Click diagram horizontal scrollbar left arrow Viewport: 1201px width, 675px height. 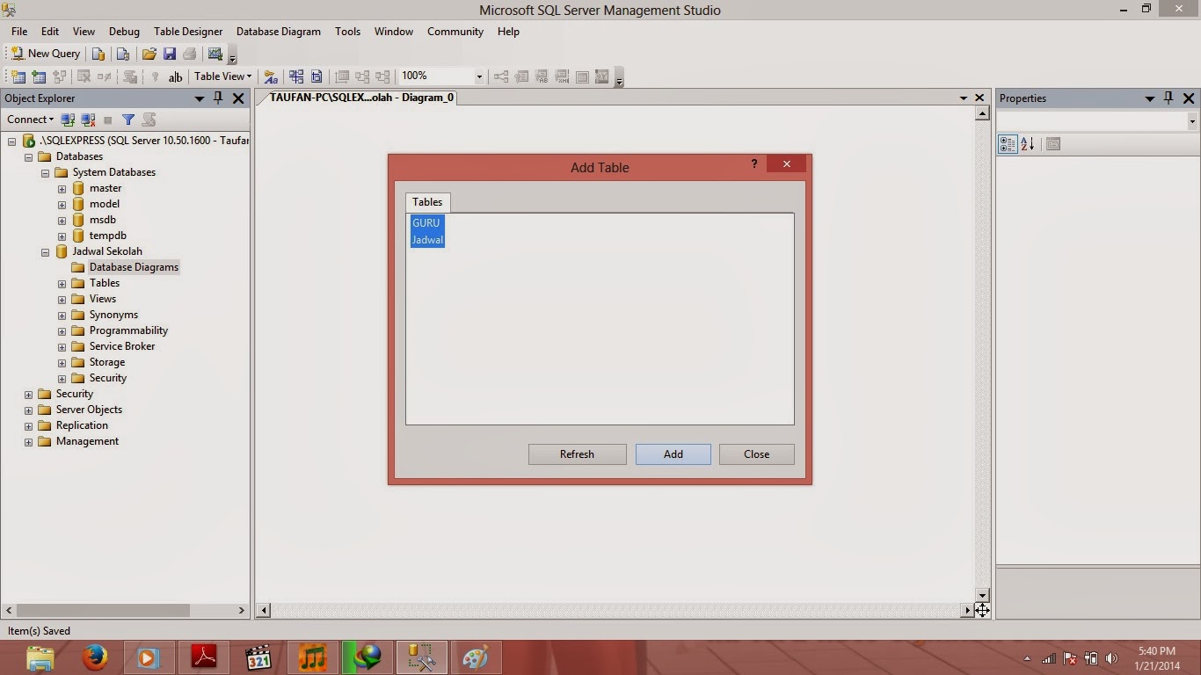263,610
